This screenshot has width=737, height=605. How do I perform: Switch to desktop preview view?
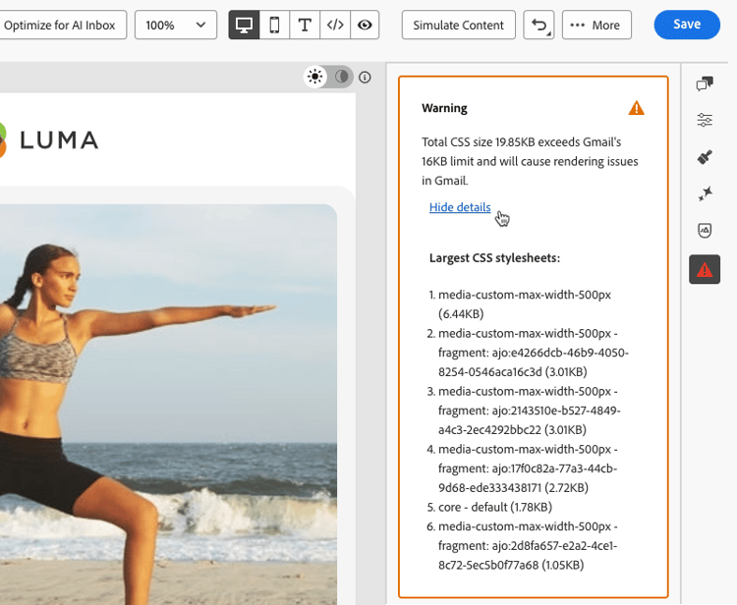click(244, 25)
